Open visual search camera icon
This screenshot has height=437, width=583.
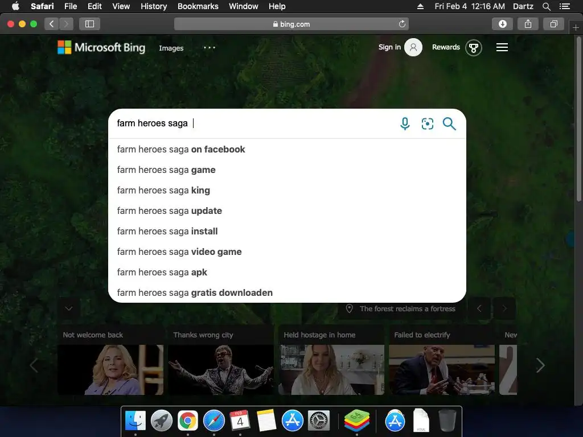427,123
